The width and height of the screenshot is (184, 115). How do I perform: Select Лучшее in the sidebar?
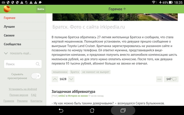9,27
